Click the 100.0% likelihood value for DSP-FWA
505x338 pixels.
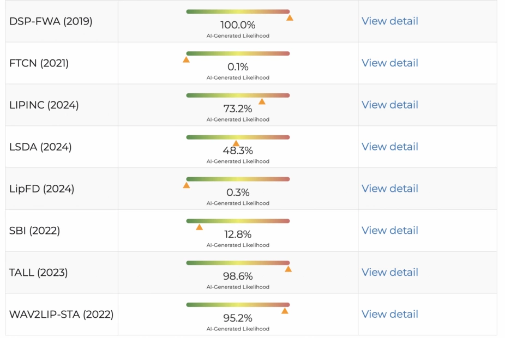click(x=238, y=25)
